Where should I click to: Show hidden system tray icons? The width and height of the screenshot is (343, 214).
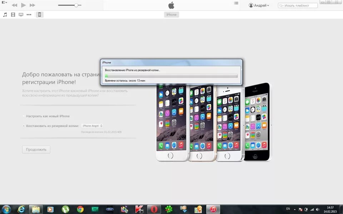point(295,210)
